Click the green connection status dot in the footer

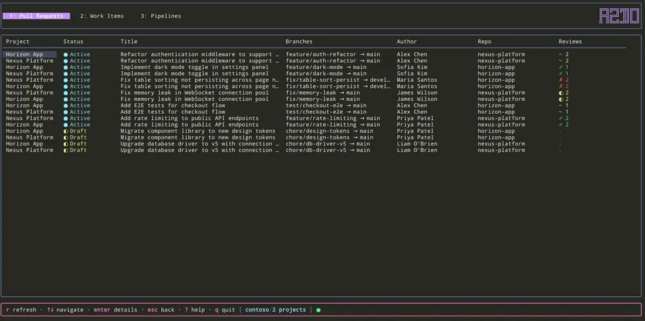pyautogui.click(x=318, y=310)
